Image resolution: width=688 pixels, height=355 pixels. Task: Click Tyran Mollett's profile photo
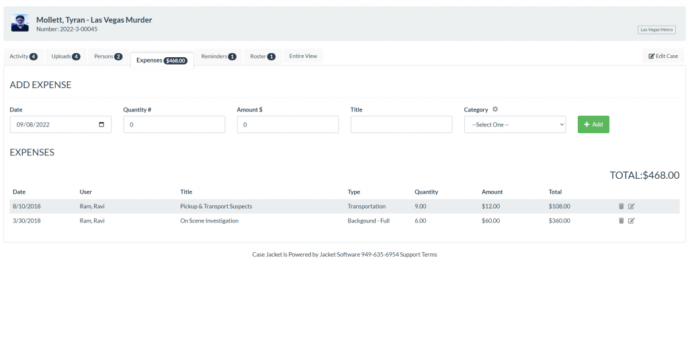pos(19,23)
